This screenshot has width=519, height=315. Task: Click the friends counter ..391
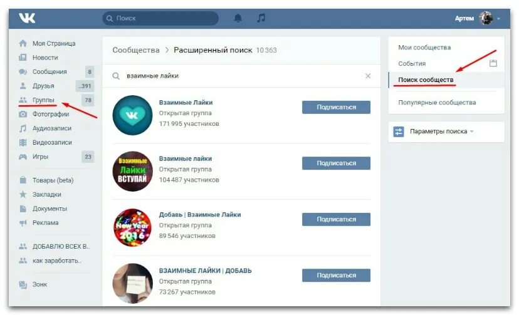tap(85, 86)
